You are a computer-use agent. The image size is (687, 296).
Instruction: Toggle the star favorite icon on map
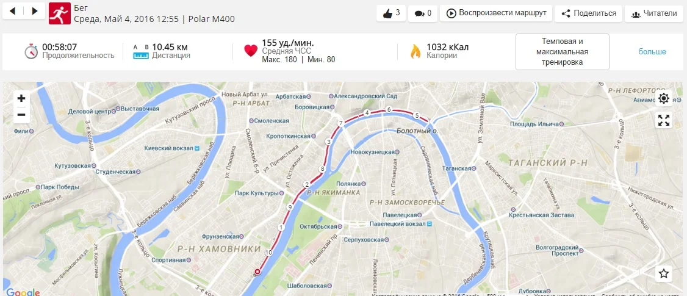tap(664, 274)
